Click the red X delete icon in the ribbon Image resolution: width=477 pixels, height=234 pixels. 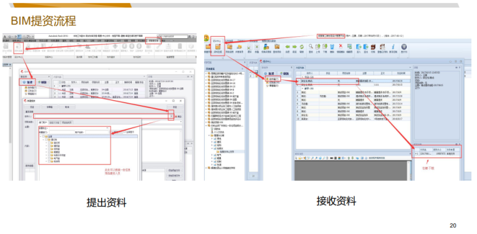tap(341, 46)
